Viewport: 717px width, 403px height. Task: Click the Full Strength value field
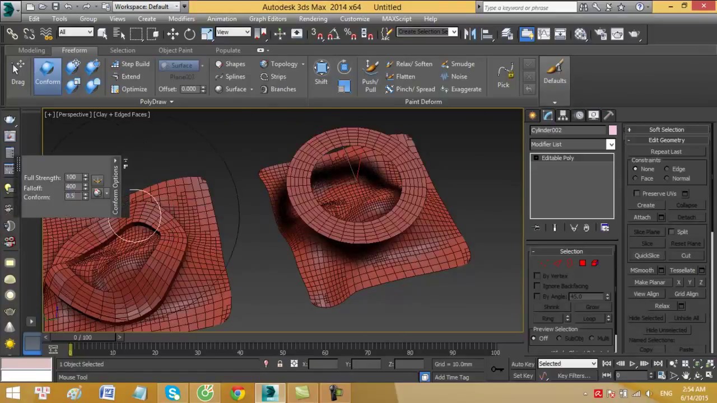(73, 177)
